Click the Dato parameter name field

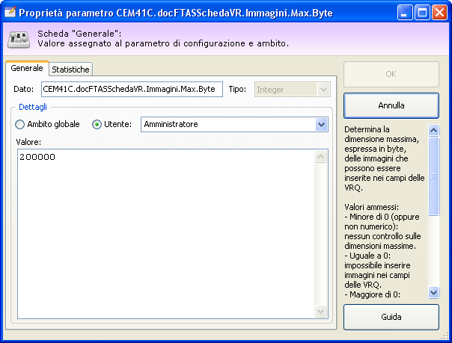(x=130, y=89)
